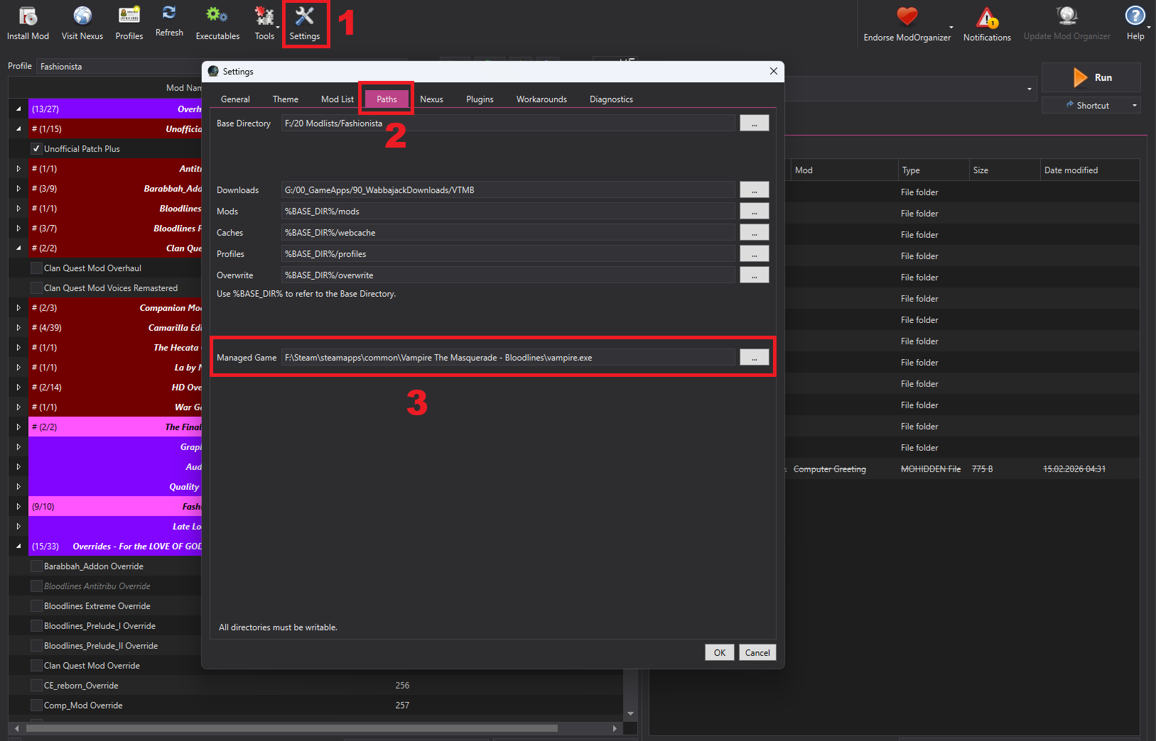Switch to the Nexus settings tab
The image size is (1156, 741).
(431, 99)
